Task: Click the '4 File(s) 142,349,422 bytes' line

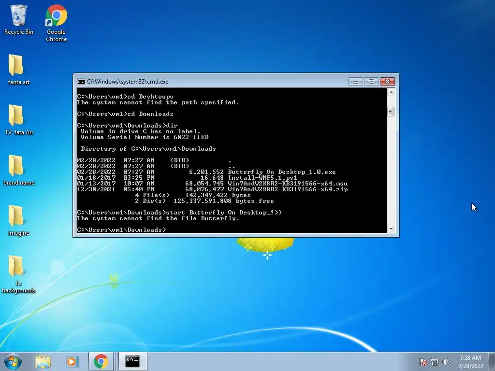Action: (x=192, y=195)
